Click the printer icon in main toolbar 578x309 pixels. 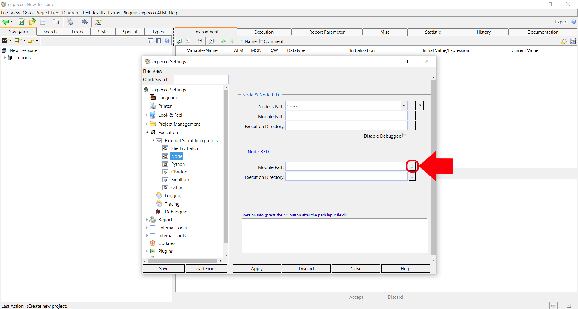pos(70,22)
